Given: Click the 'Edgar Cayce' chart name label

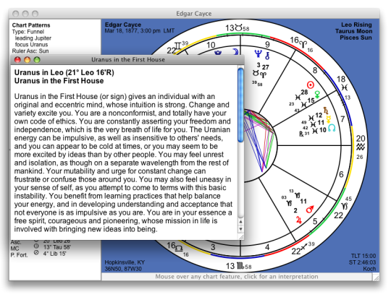Looking at the screenshot, I should tap(123, 25).
